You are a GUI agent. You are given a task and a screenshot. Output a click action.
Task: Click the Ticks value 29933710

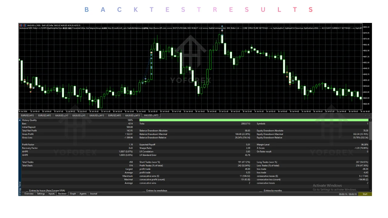point(245,124)
